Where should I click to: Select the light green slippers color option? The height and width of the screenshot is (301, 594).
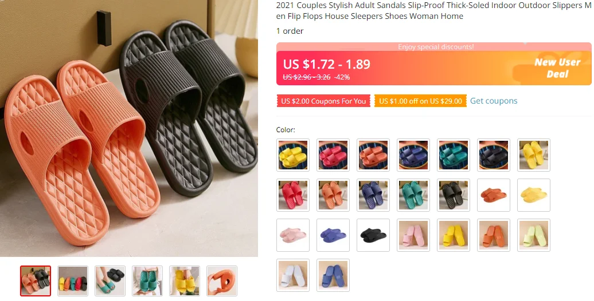[x=534, y=235]
